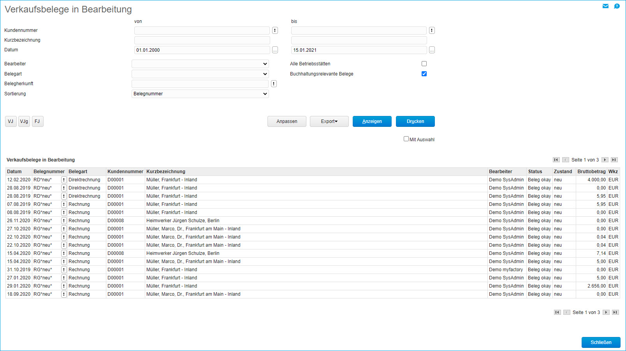Open lookup for Kundennummer bis field
The width and height of the screenshot is (626, 351).
click(432, 30)
